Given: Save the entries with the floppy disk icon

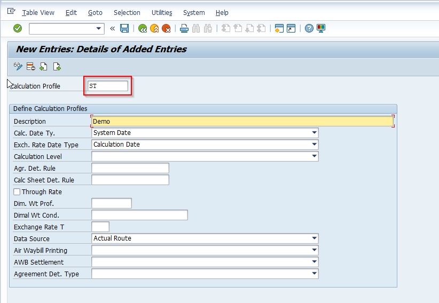Looking at the screenshot, I should pos(124,28).
